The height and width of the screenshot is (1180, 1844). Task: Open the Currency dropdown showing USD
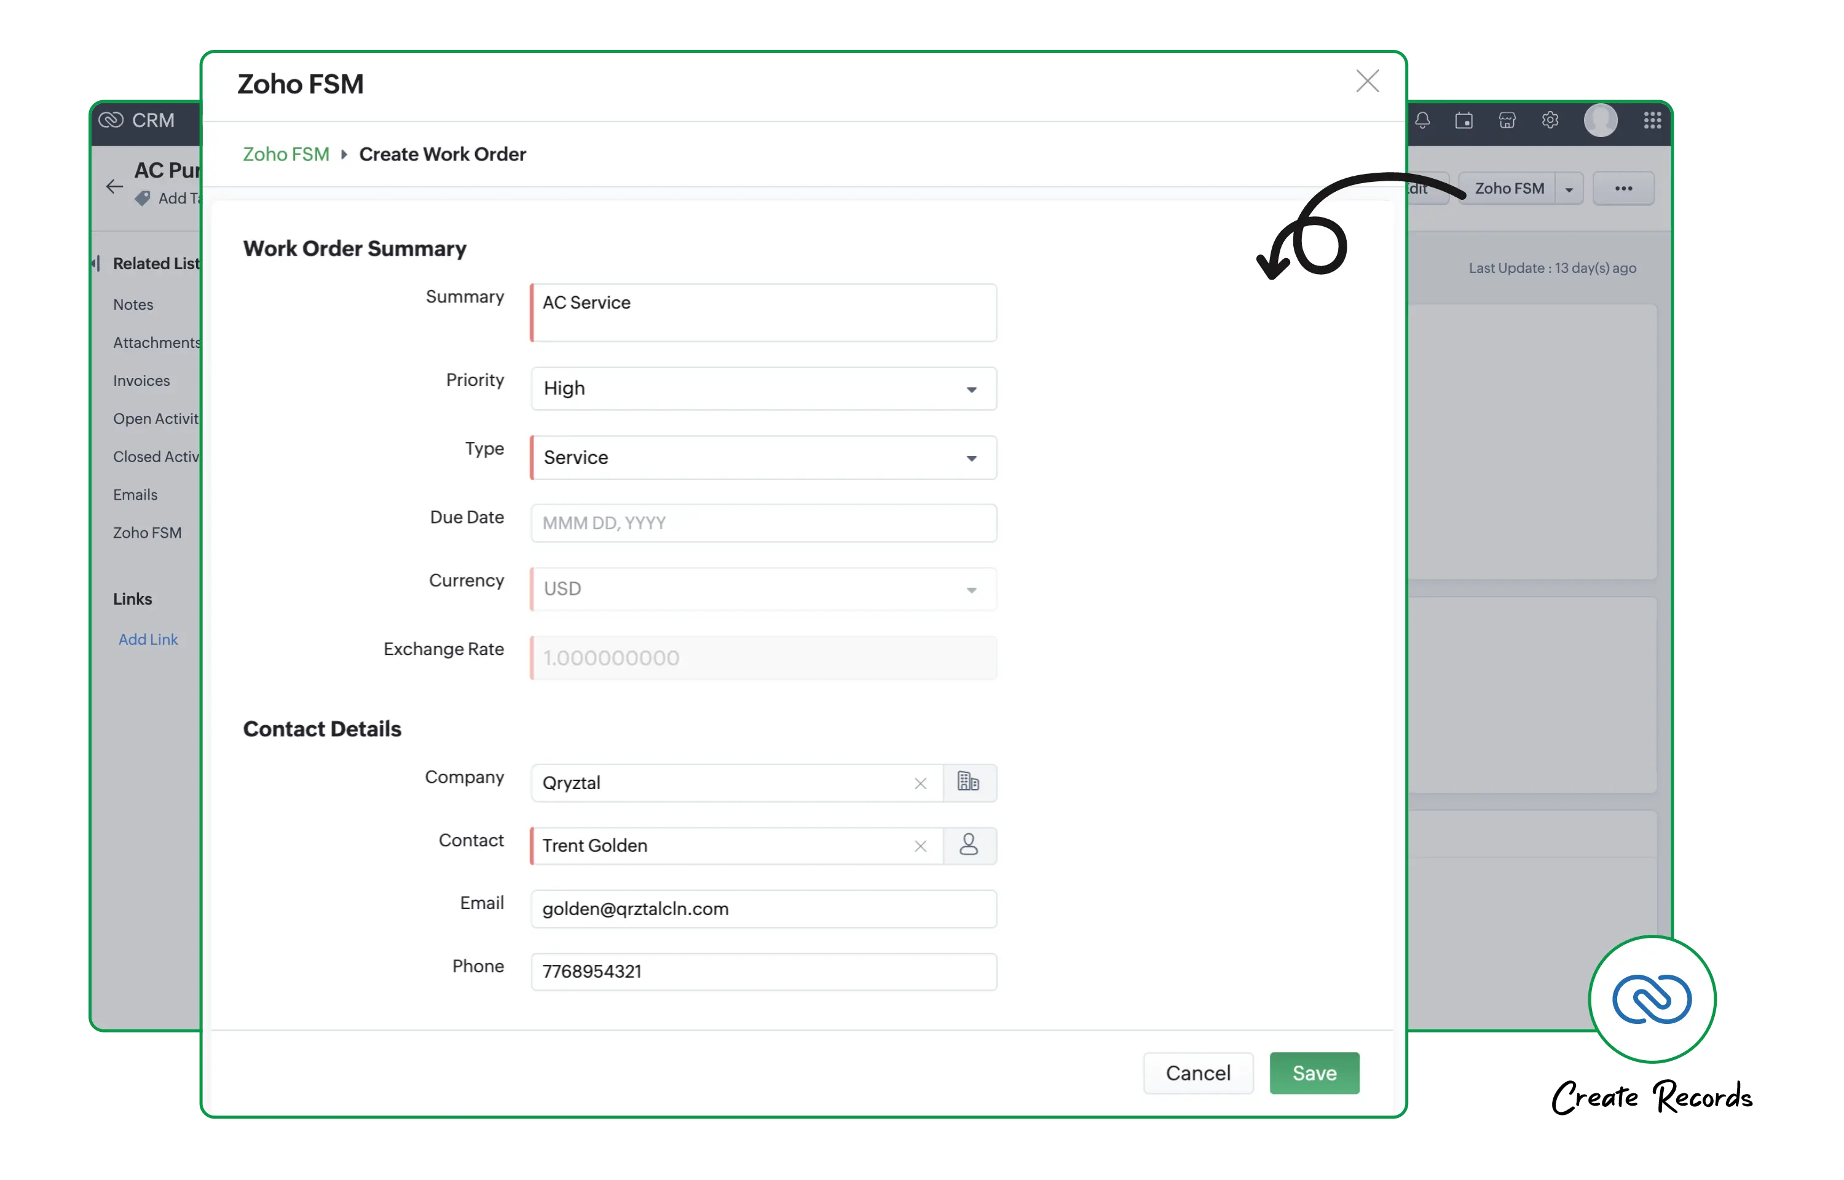(x=764, y=589)
